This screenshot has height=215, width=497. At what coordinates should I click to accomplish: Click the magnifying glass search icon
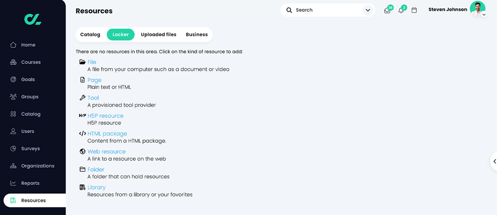pyautogui.click(x=289, y=10)
